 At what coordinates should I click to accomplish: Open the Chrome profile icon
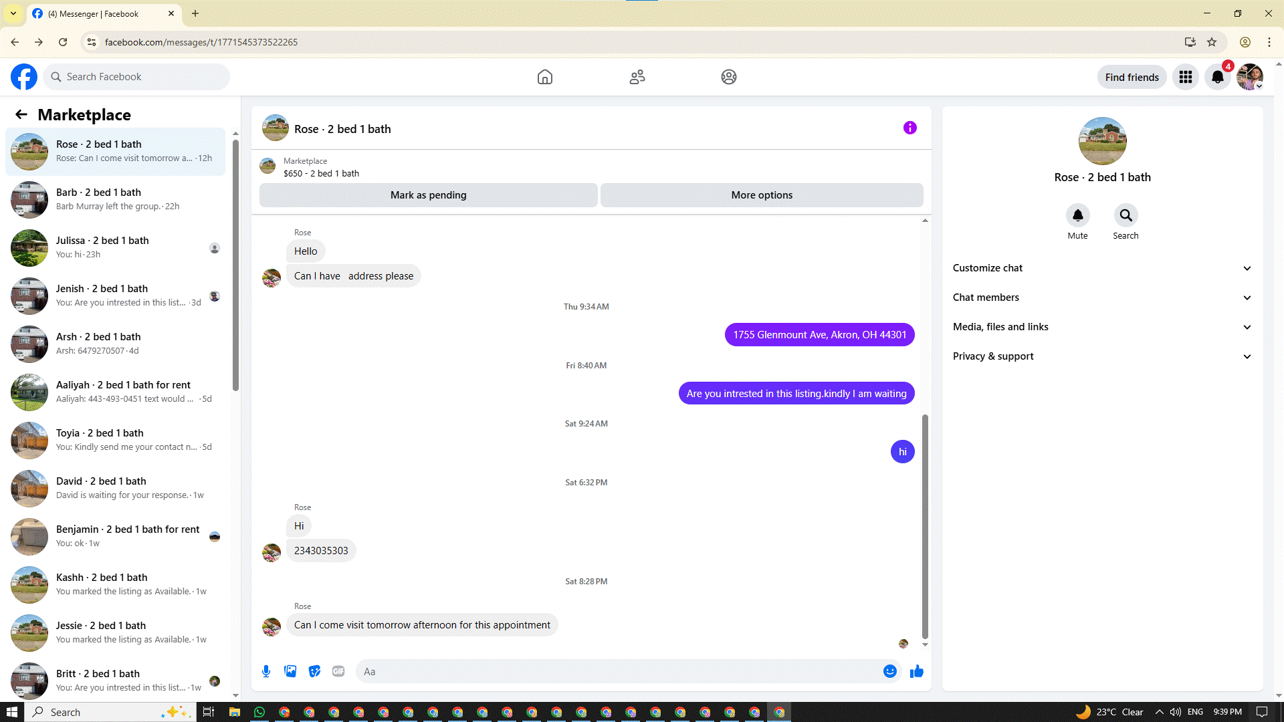(1245, 42)
